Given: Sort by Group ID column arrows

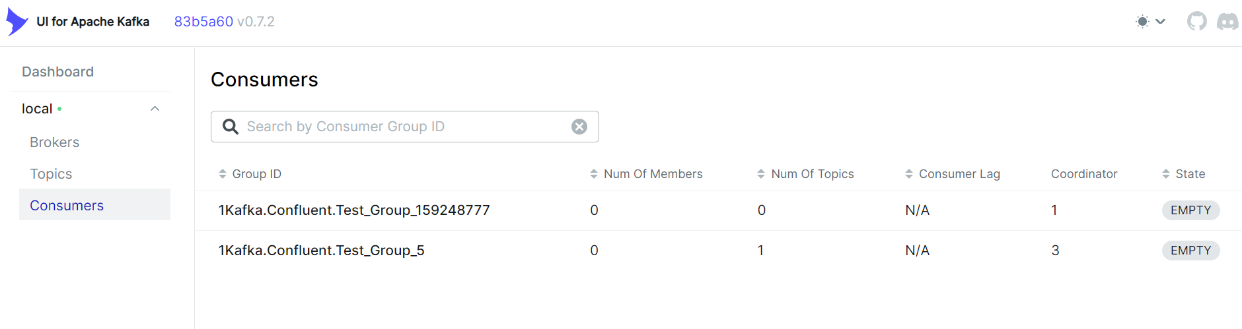Looking at the screenshot, I should [223, 174].
